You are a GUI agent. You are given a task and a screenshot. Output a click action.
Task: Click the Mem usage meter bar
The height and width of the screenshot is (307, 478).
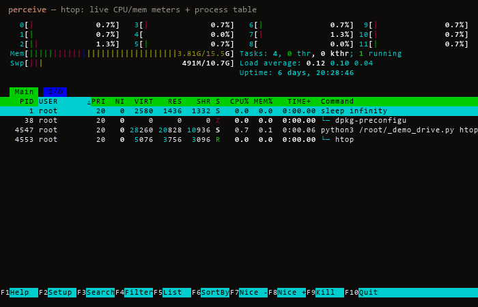click(x=122, y=54)
